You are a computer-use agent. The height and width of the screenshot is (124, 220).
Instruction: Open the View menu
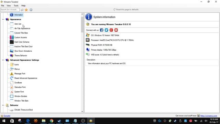(9, 6)
